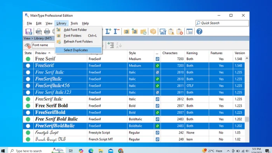This screenshot has height=153, width=272.
Task: Toggle state circle for FreeSerif selected Medium row
Action: [28, 66]
